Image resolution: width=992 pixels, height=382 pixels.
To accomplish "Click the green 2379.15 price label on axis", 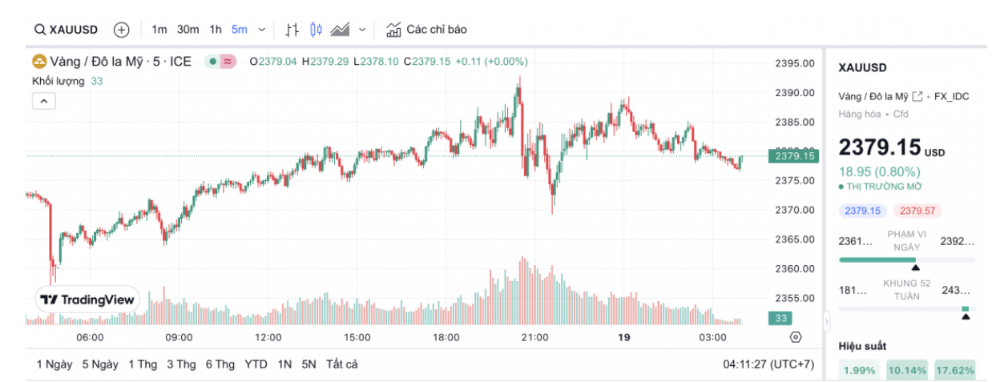I will pyautogui.click(x=792, y=156).
